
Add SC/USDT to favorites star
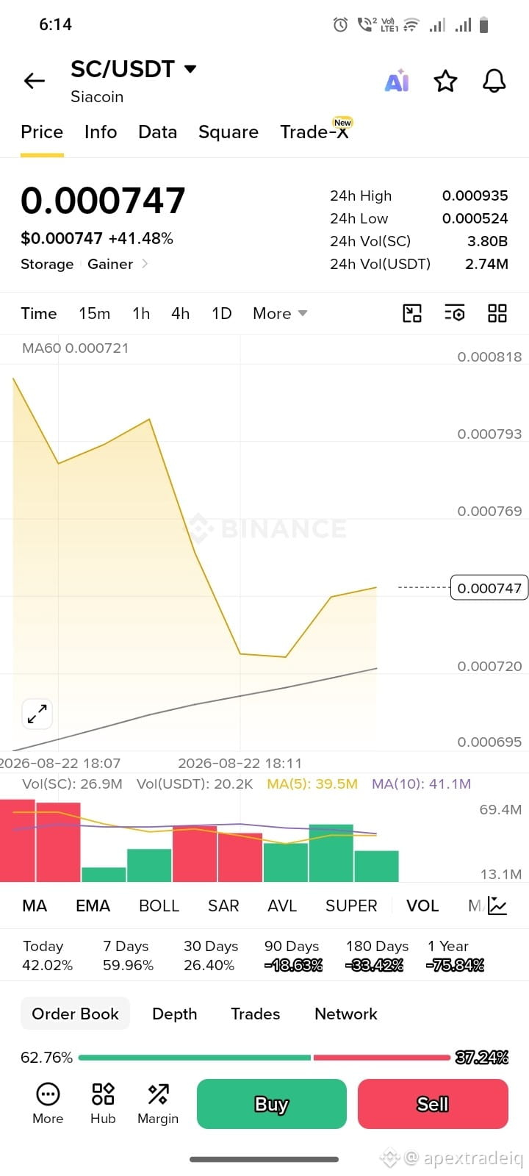[x=445, y=81]
